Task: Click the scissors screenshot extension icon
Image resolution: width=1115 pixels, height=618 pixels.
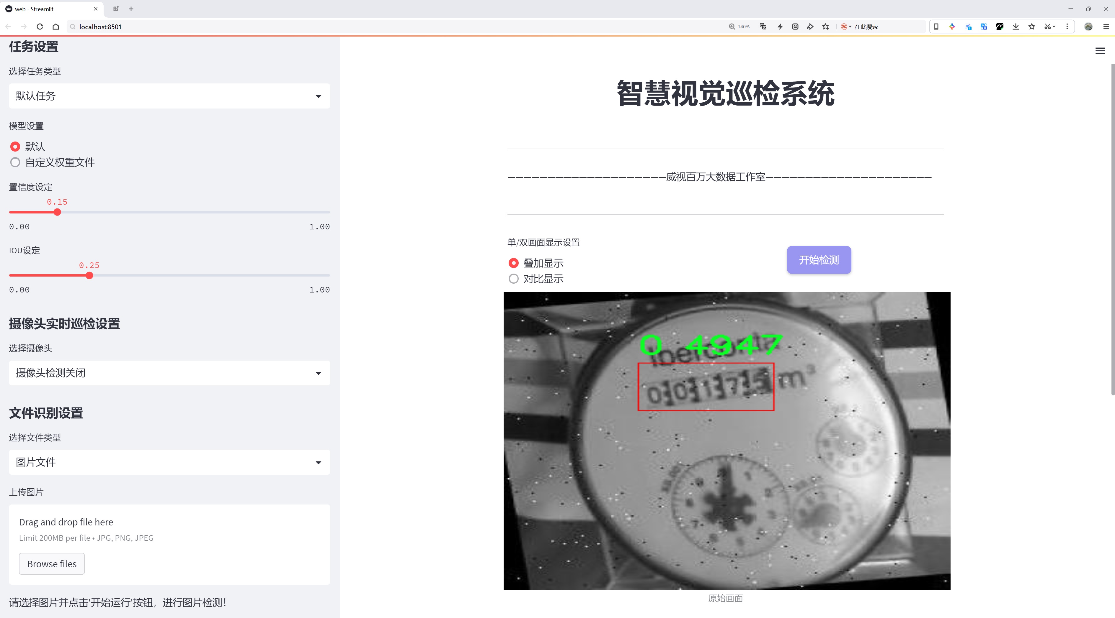Action: click(x=1047, y=26)
